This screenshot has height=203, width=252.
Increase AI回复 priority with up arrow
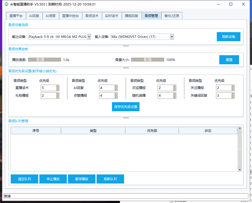116,87
